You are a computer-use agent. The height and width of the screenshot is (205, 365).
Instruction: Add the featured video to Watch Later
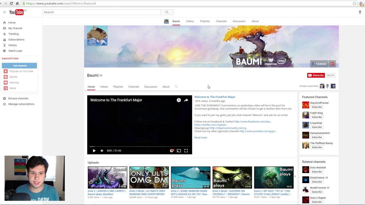(179, 100)
